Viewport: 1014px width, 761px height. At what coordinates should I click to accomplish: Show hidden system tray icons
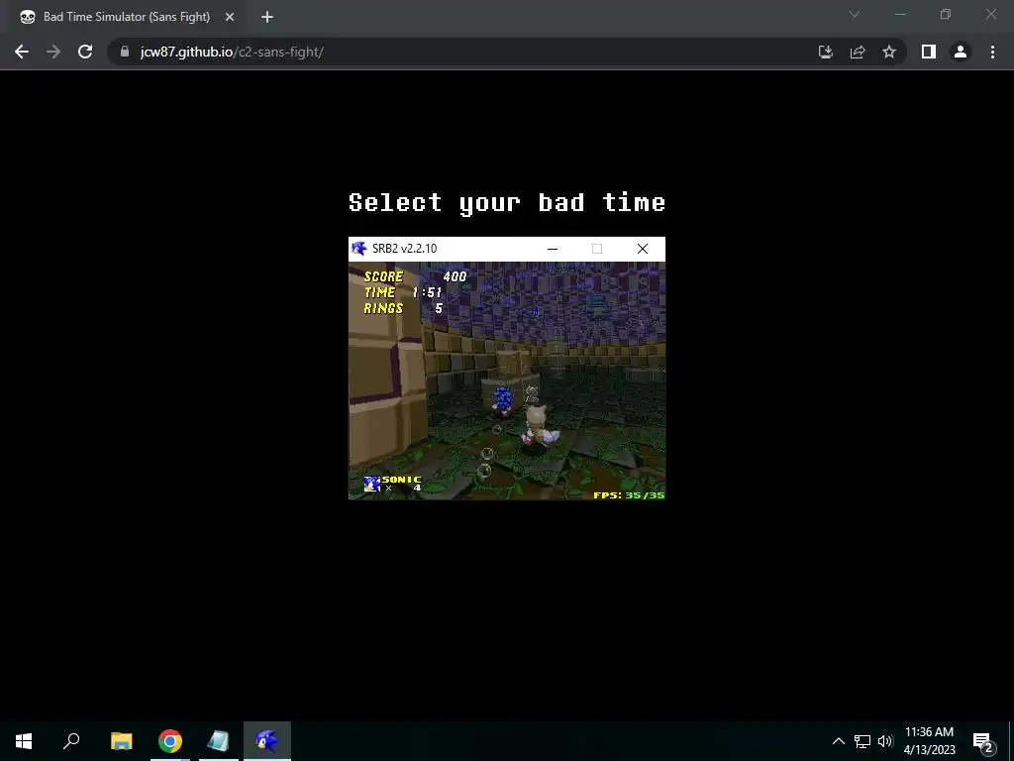pyautogui.click(x=838, y=741)
